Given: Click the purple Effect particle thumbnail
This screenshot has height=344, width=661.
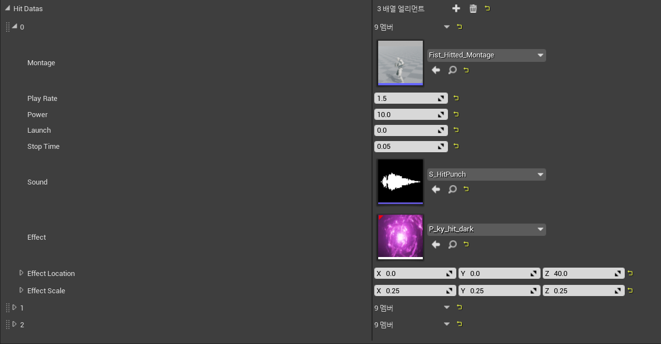Looking at the screenshot, I should coord(401,237).
